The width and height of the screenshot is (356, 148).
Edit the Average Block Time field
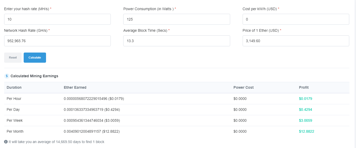click(x=177, y=41)
